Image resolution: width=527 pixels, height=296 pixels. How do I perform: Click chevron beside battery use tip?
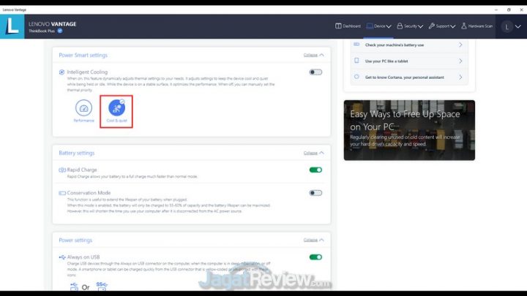(x=460, y=45)
